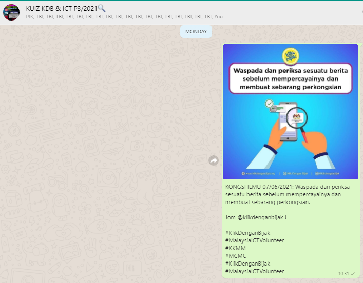Image resolution: width=363 pixels, height=283 pixels.
Task: Click the MONDAY date label
Action: 196,31
